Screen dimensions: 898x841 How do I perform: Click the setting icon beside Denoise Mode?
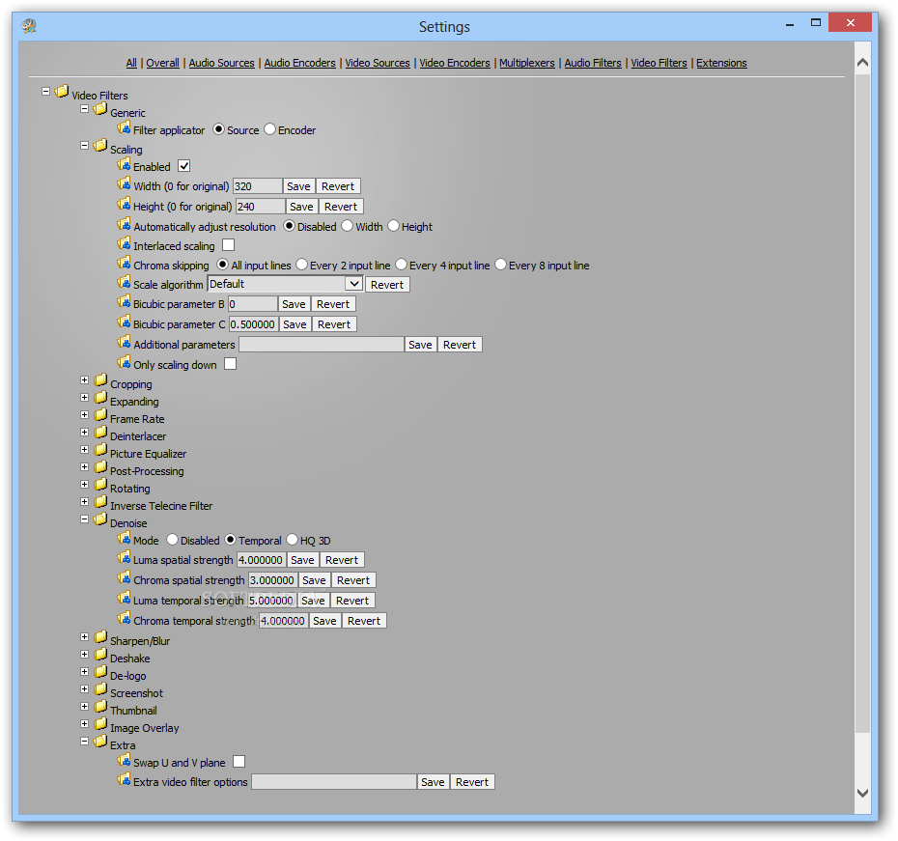[124, 538]
